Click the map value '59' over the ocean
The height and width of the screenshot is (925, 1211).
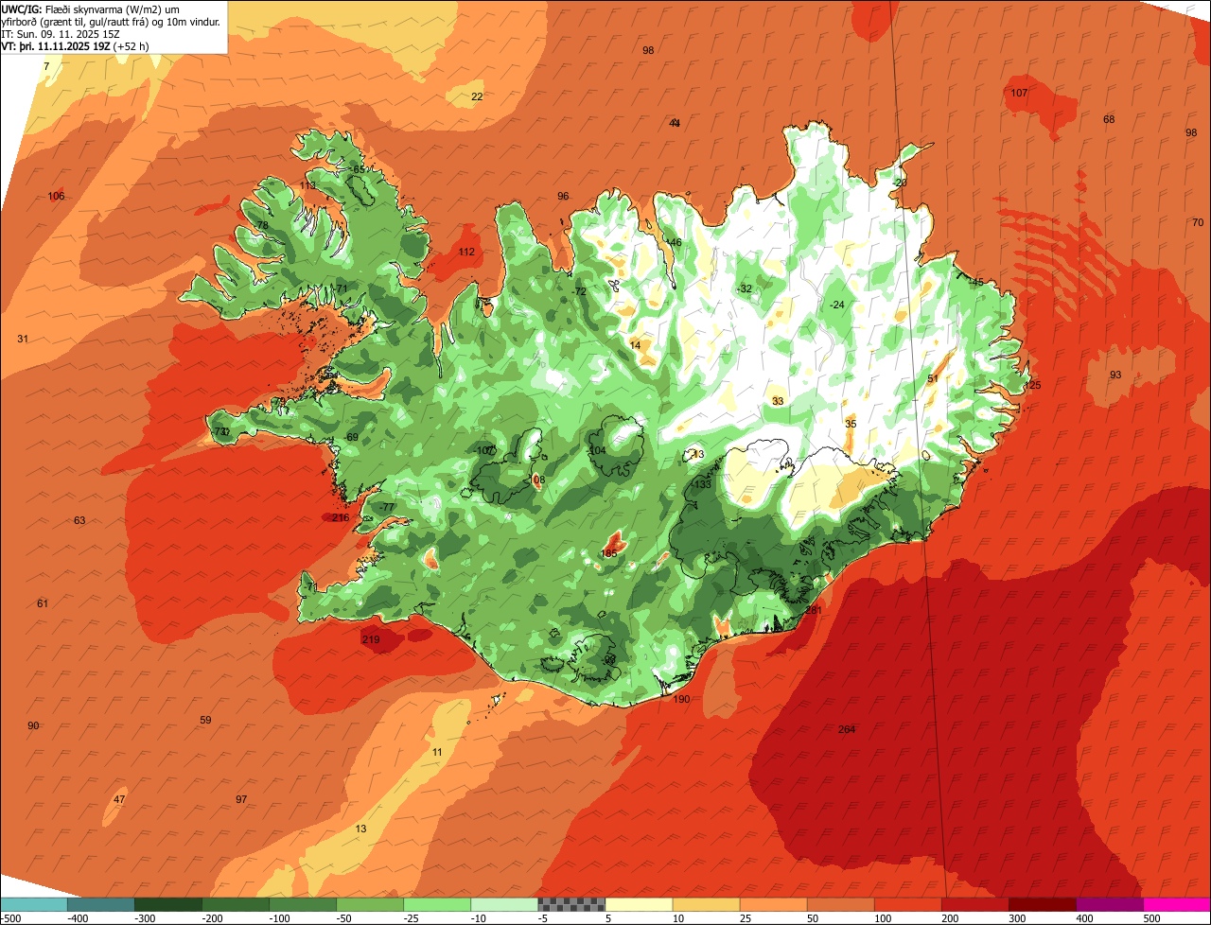205,720
